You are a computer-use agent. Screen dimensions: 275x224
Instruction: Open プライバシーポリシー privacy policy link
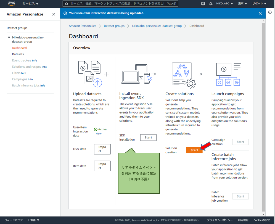click(220, 220)
